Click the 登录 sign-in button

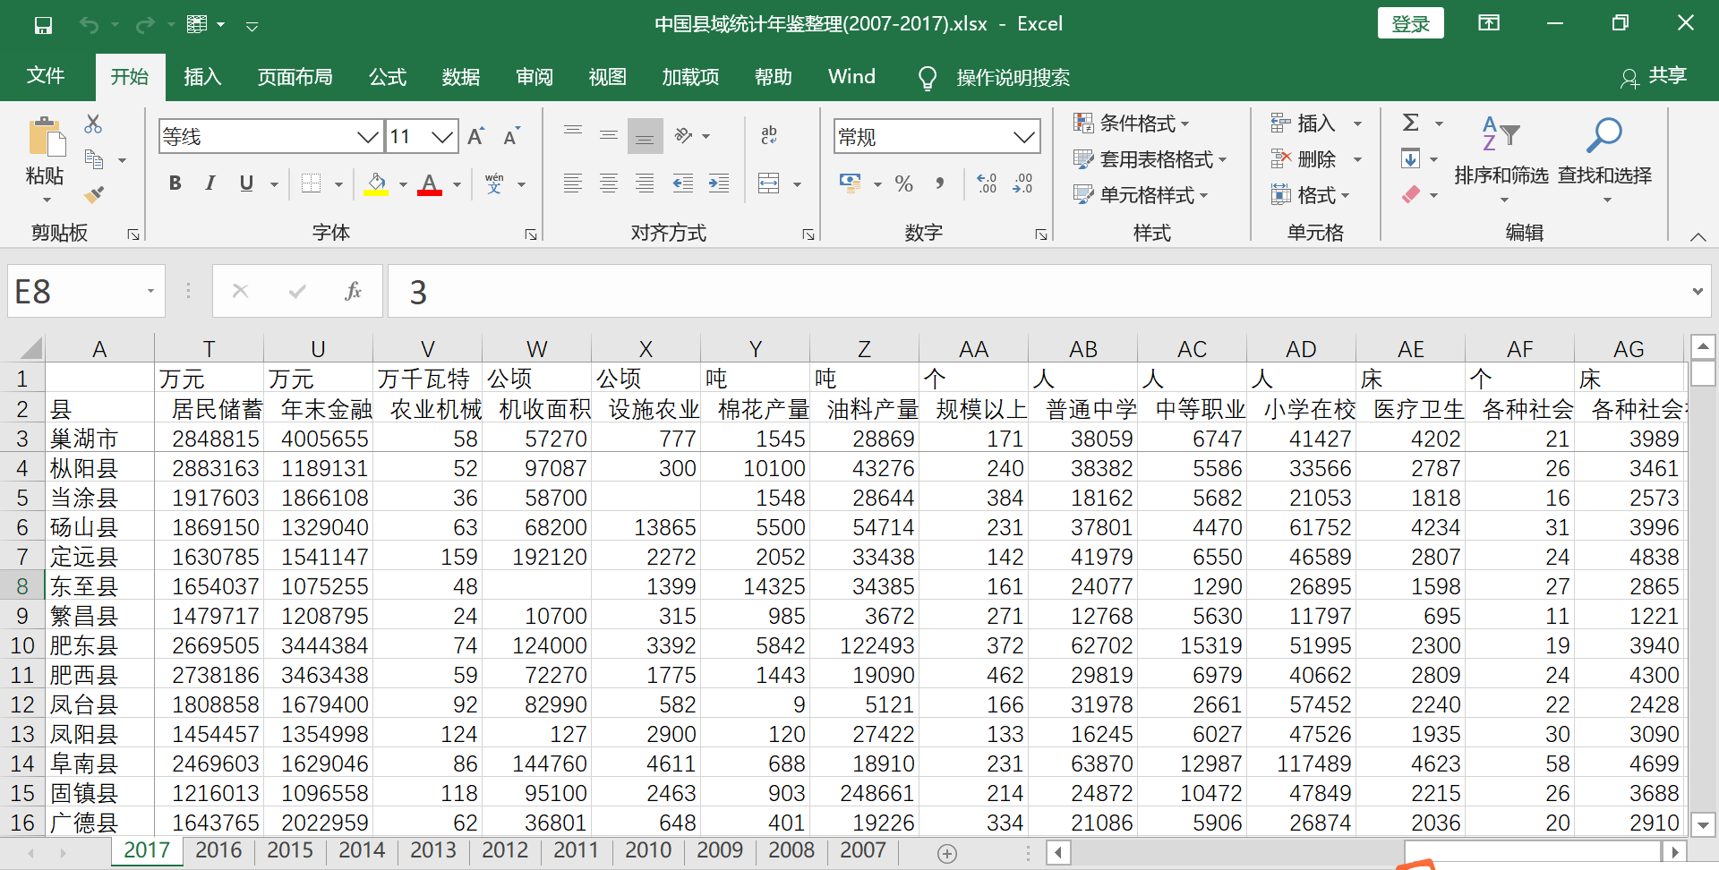coord(1410,24)
